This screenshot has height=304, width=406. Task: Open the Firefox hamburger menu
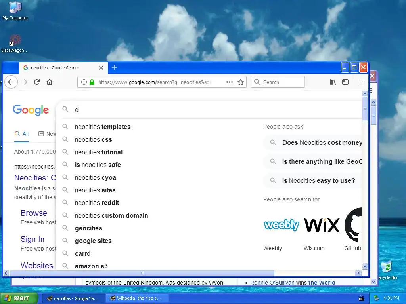361,82
